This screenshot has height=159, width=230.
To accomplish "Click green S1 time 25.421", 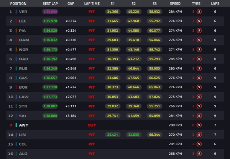I will [112, 135].
